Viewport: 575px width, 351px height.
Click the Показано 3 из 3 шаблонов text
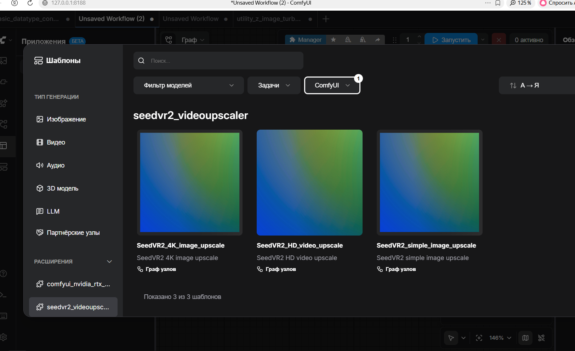[182, 297]
